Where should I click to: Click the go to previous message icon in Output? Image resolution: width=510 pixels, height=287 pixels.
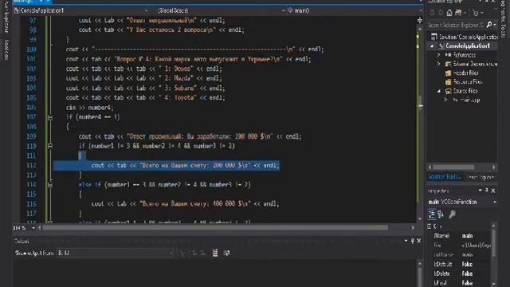pos(194,253)
